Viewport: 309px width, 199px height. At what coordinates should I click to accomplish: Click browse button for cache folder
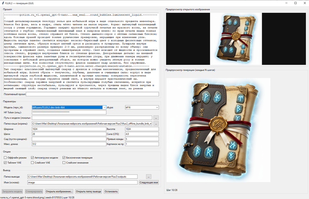[x=156, y=123]
